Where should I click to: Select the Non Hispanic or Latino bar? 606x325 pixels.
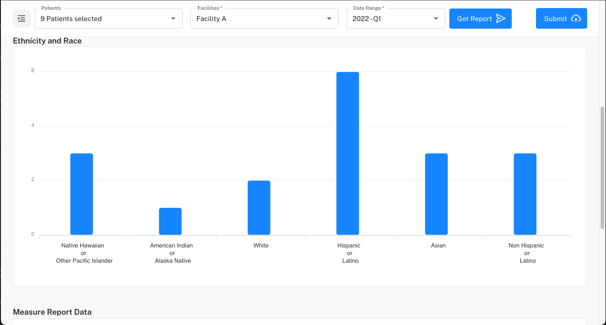pyautogui.click(x=525, y=194)
